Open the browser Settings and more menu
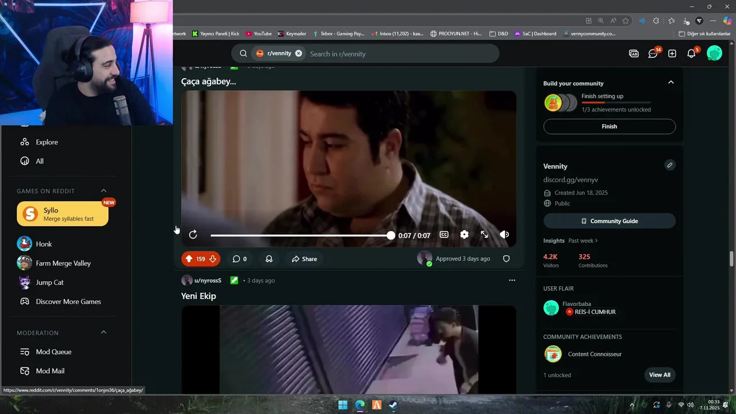Screen dimensions: 736x414 (713, 21)
